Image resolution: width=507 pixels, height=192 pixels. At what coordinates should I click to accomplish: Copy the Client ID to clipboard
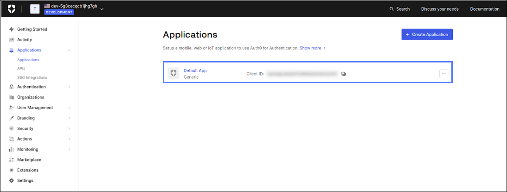pyautogui.click(x=344, y=74)
